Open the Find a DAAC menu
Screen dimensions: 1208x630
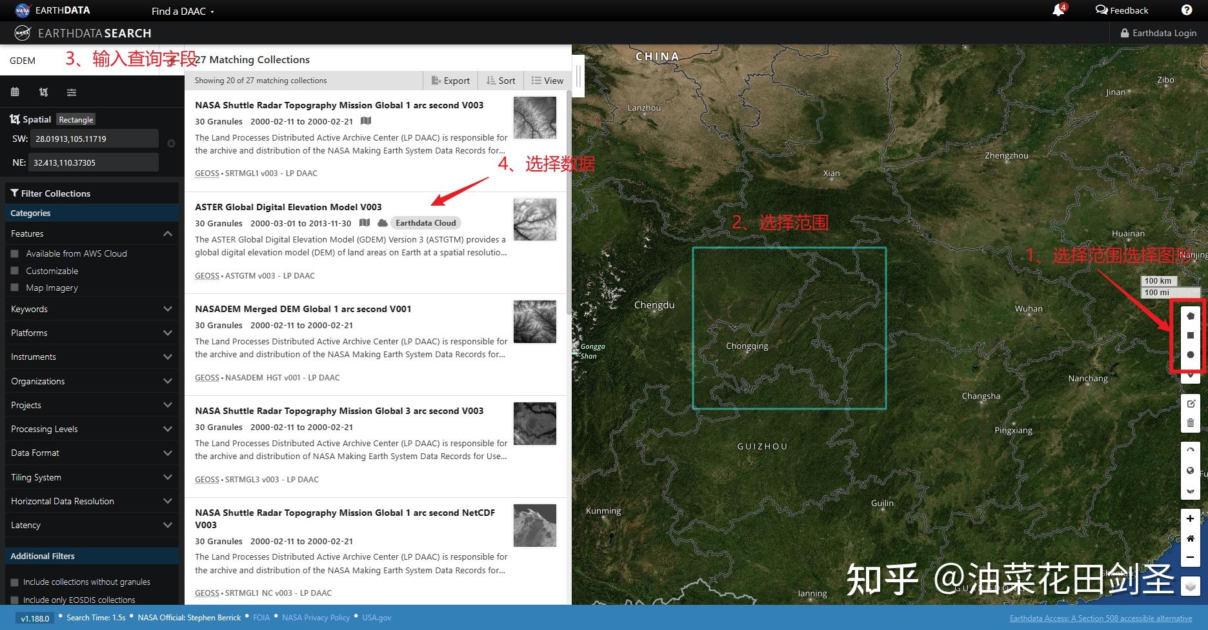pos(178,10)
